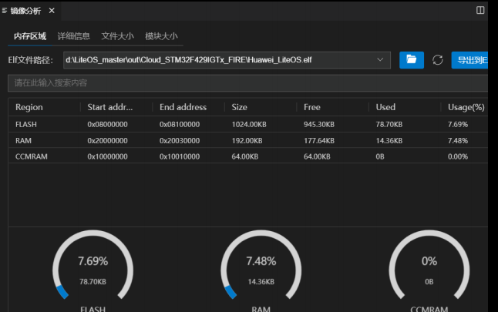
Task: Select the FLASH row in table
Action: coord(247,125)
